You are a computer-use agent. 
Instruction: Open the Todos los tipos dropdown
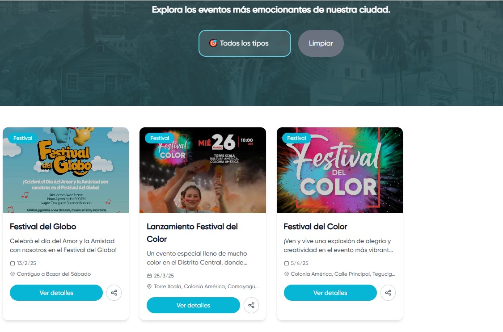(245, 43)
